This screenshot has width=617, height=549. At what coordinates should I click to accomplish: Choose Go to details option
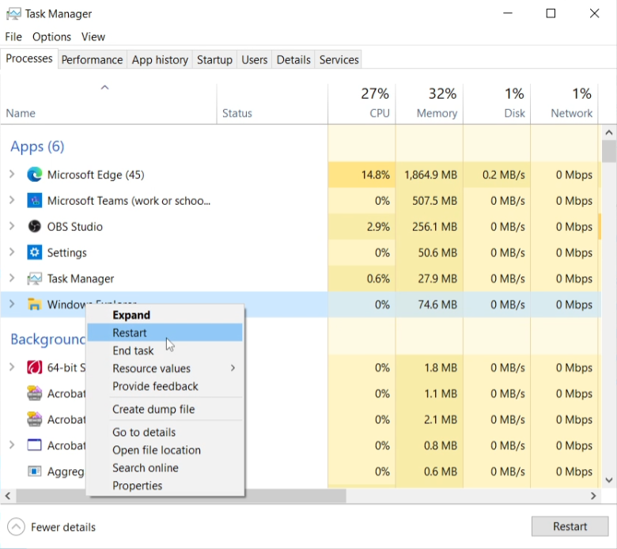165,432
